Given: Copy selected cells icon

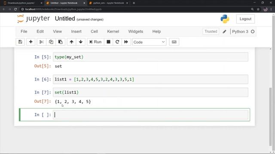Looking at the screenshot, I should pos(51,42).
